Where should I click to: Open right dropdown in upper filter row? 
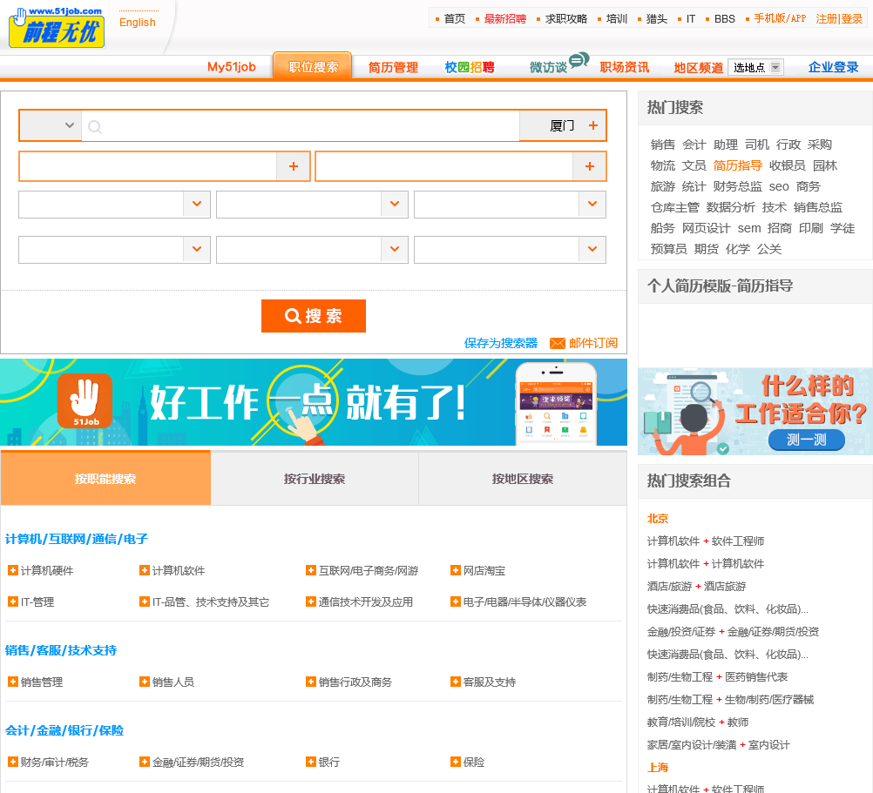pos(510,204)
